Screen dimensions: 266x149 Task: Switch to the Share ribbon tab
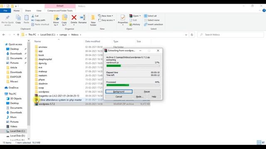point(28,11)
